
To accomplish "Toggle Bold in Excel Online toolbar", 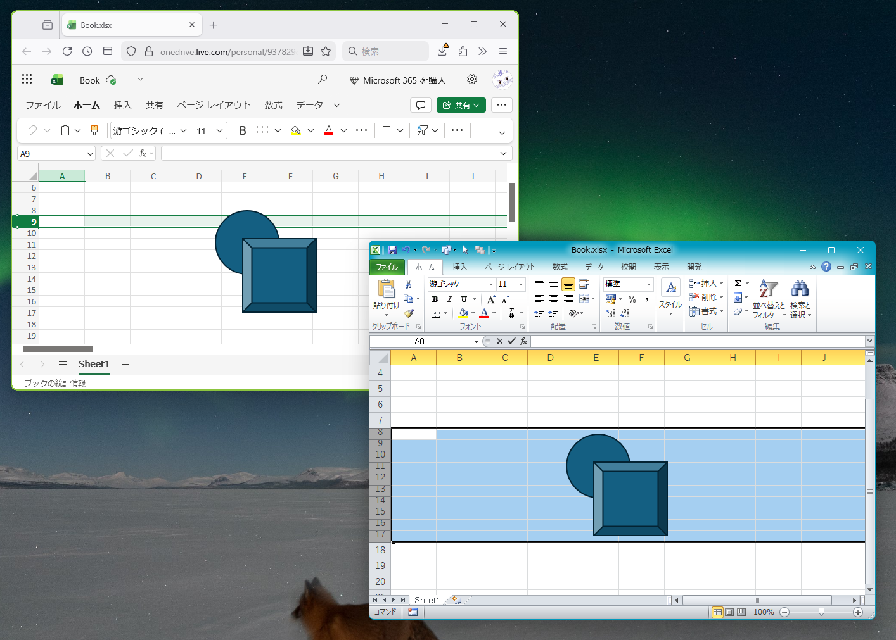I will click(242, 130).
